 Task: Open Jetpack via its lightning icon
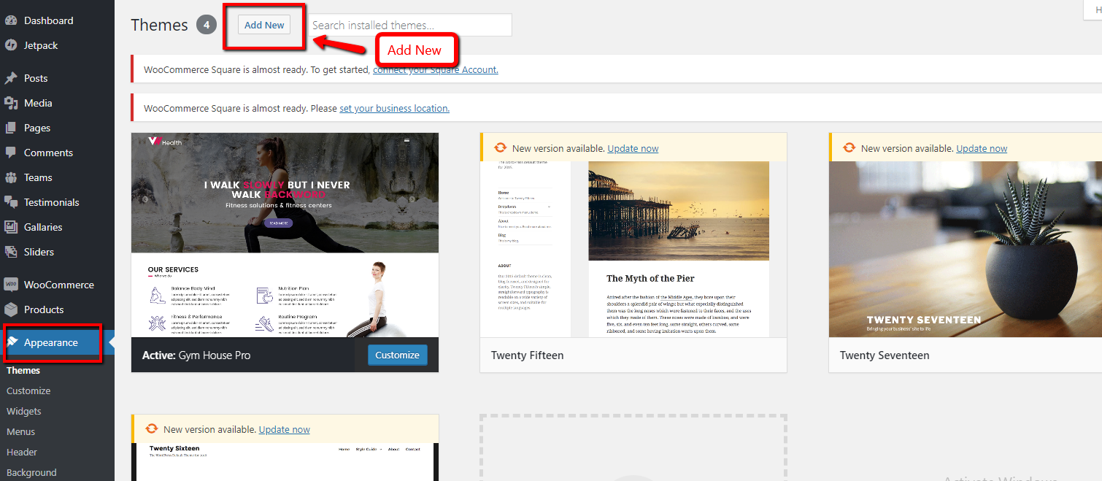point(11,45)
